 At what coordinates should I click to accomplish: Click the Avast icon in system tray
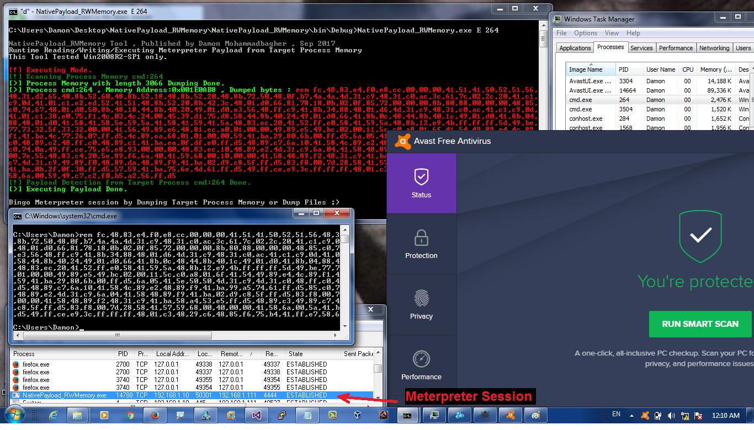point(644,416)
